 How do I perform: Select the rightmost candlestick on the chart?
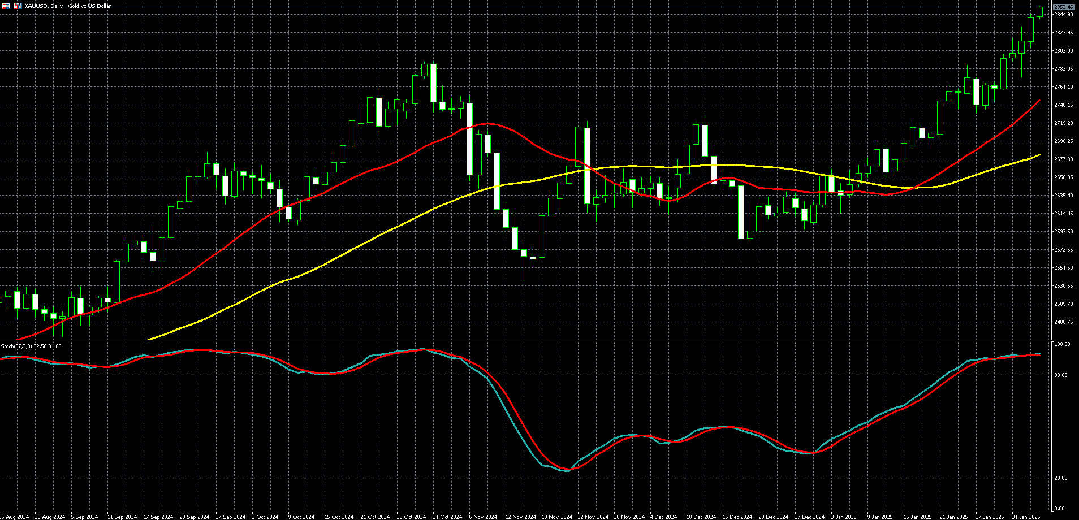(1039, 12)
